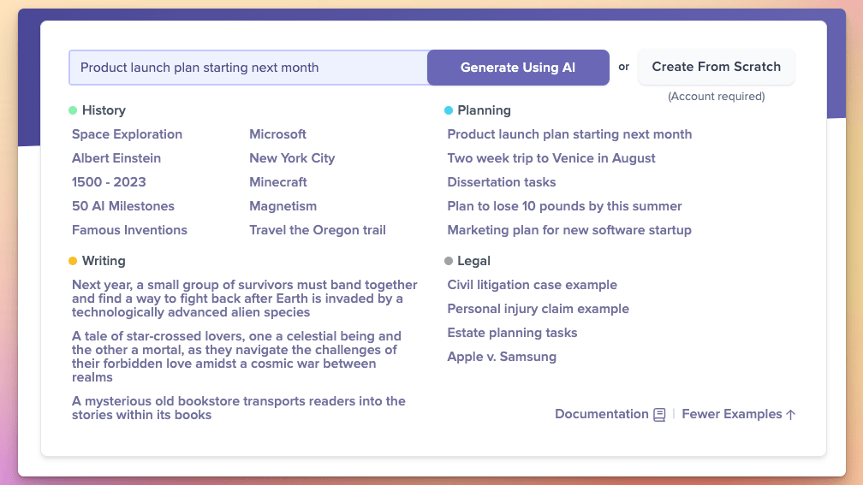Select the Estate planning tasks example

tap(512, 333)
